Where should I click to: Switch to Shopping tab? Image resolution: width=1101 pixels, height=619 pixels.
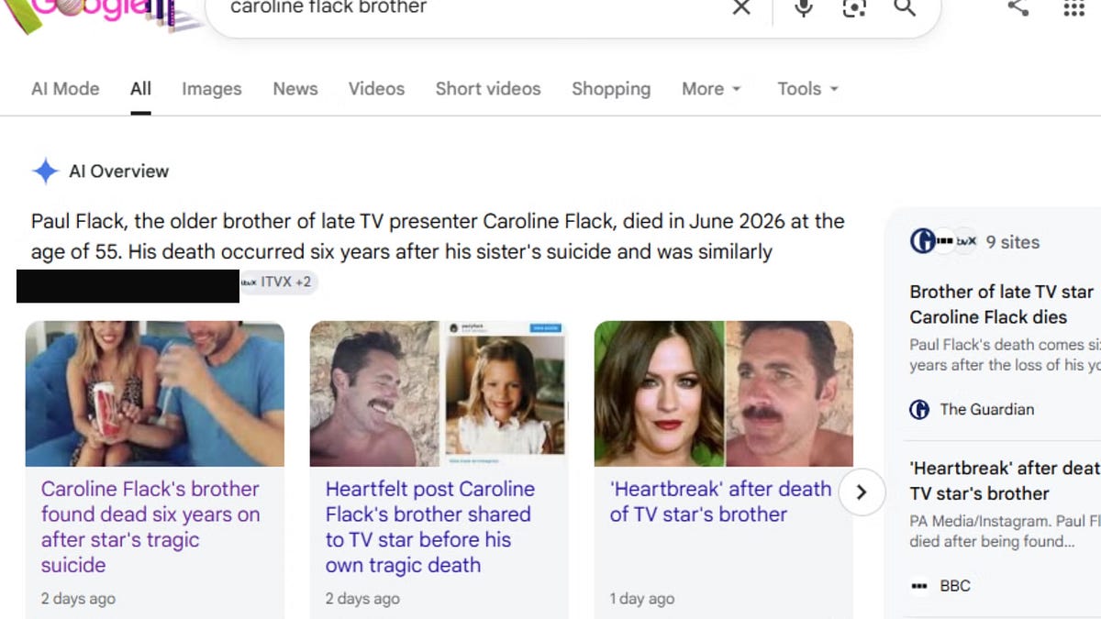pos(611,89)
